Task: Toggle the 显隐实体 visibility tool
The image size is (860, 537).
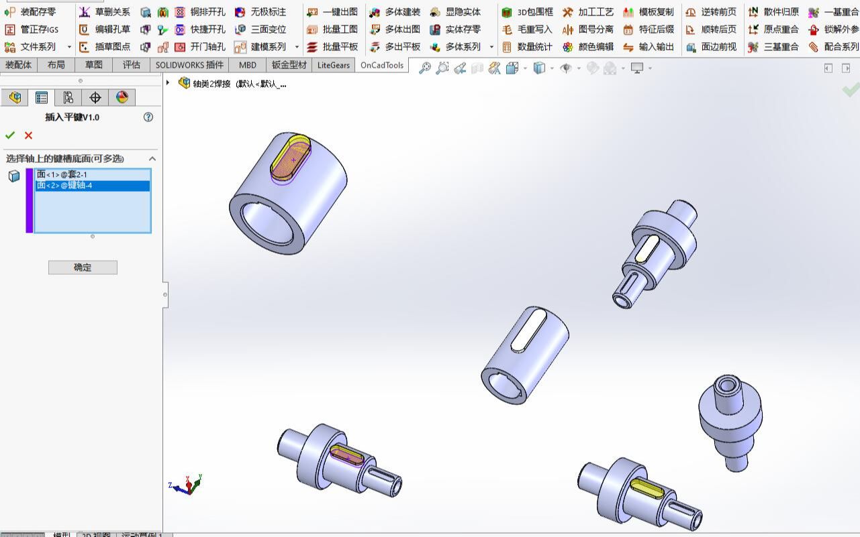Action: pos(455,11)
